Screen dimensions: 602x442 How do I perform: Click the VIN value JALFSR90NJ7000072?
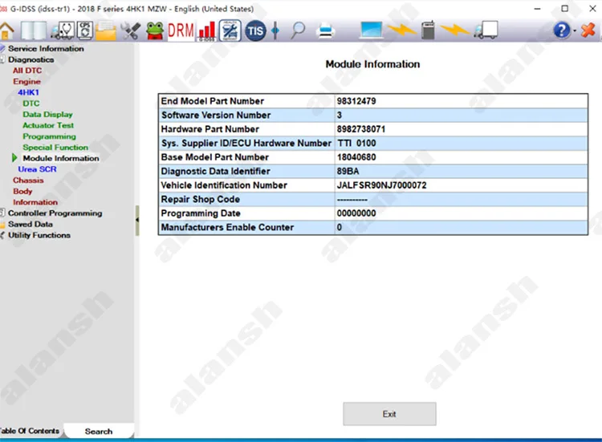point(381,185)
